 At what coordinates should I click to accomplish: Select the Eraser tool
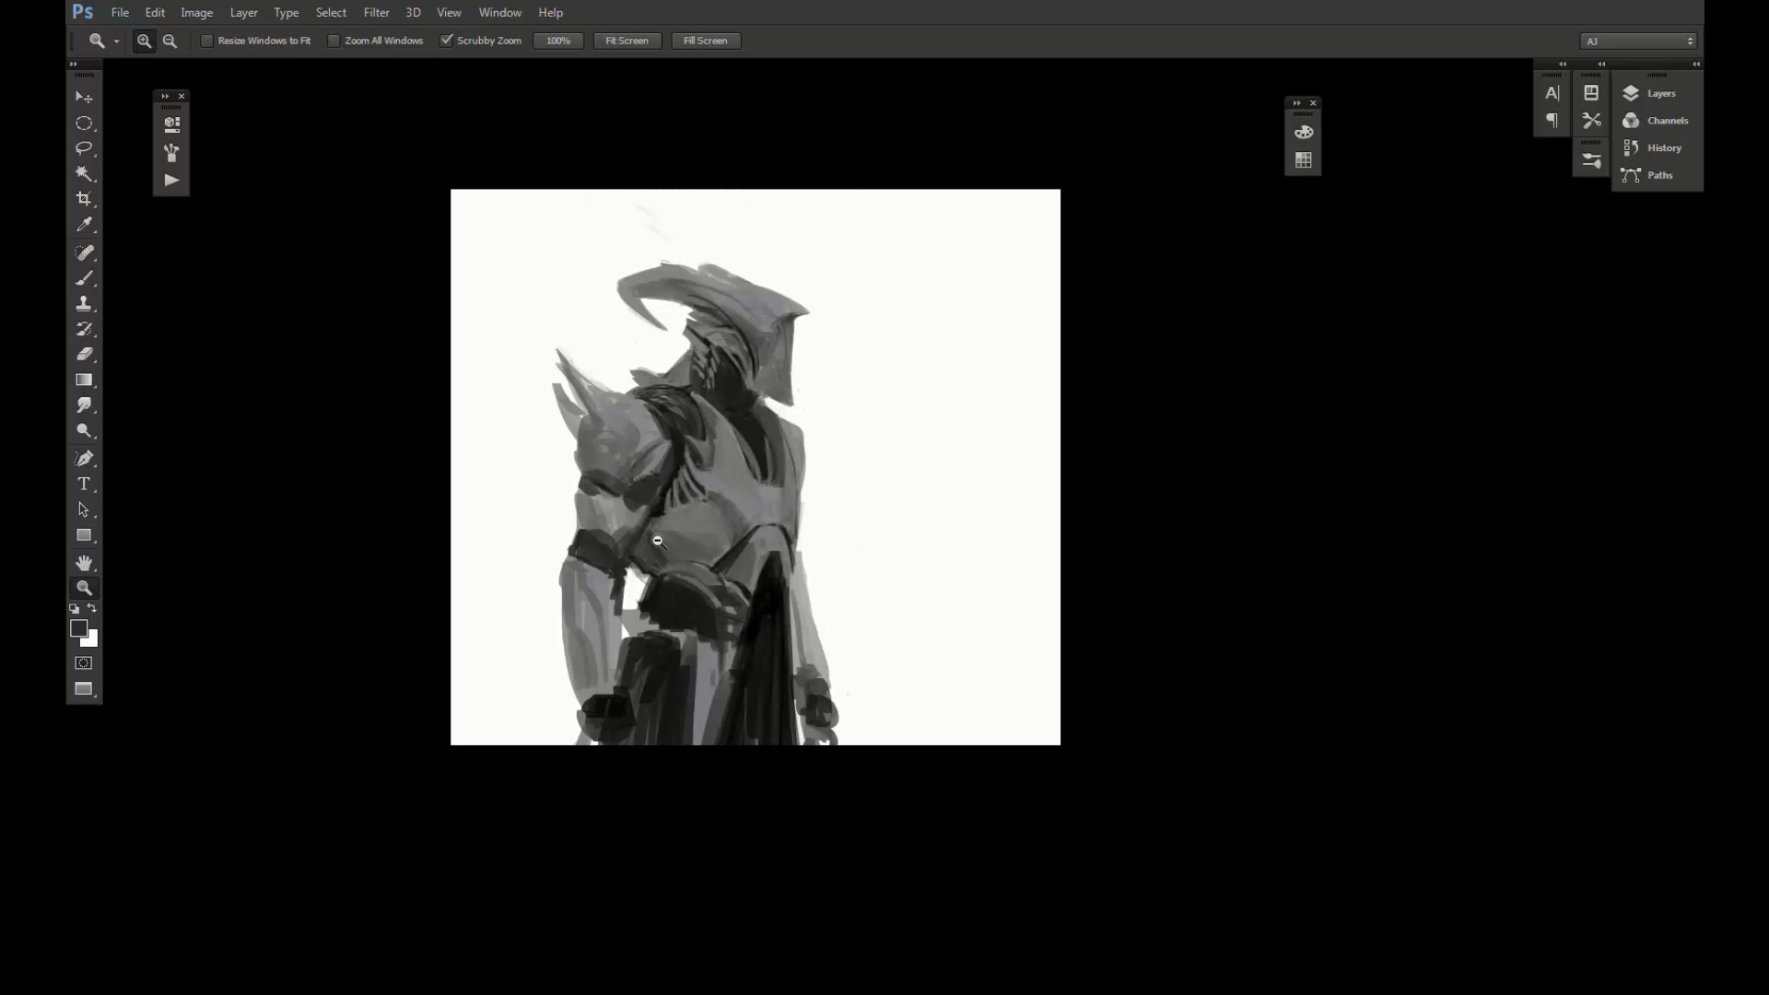[x=84, y=354]
